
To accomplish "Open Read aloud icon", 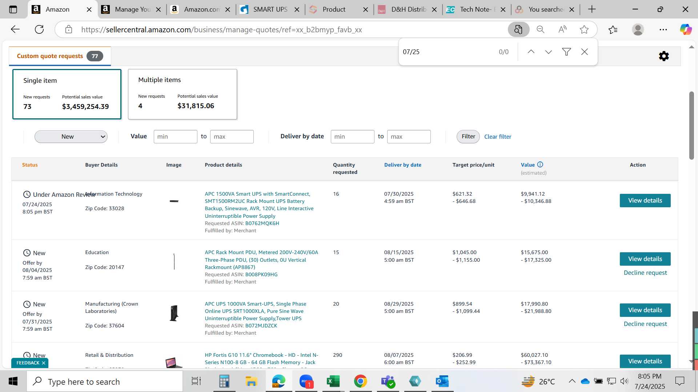I will pos(562,29).
